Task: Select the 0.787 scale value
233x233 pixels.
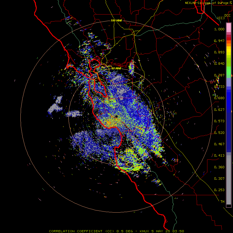Action: click(219, 75)
